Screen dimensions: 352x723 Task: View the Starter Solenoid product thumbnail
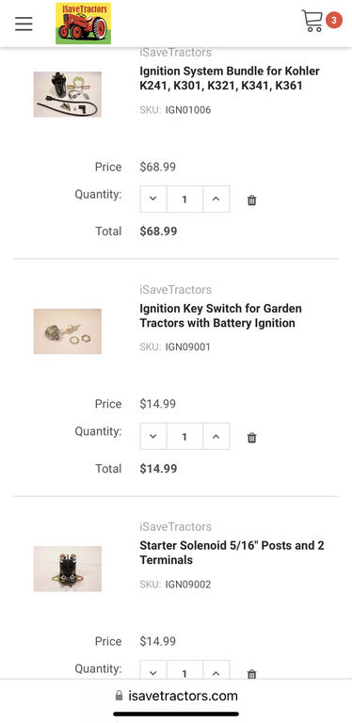pos(68,569)
